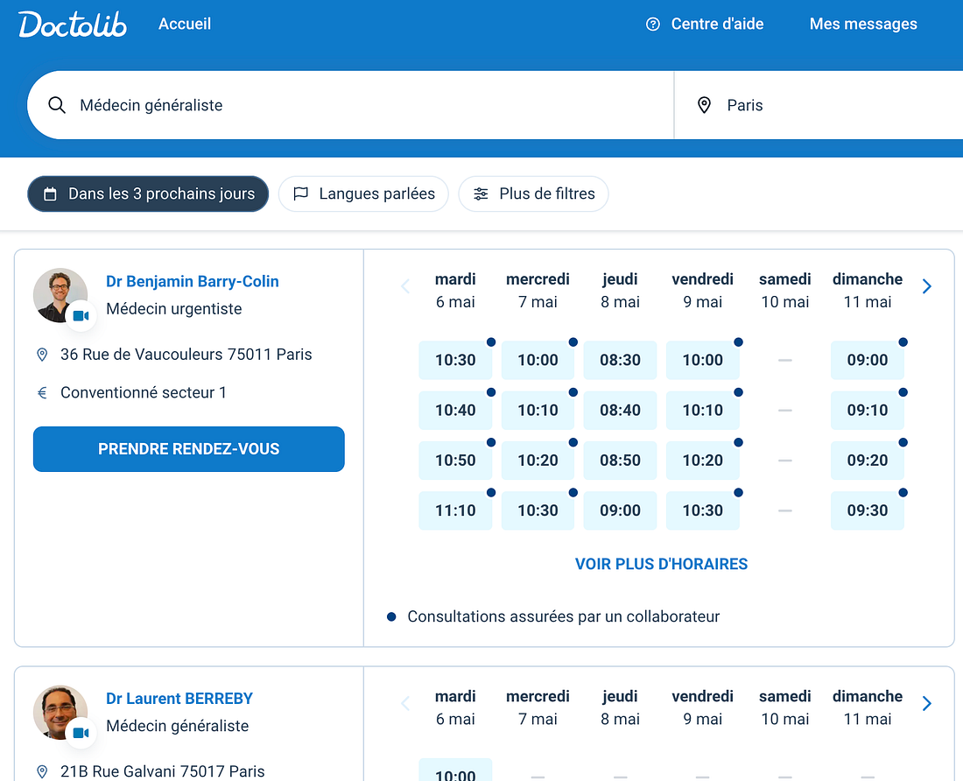The height and width of the screenshot is (781, 963).
Task: Click the euro icon beside Conventionné secteur 1
Action: pos(42,392)
